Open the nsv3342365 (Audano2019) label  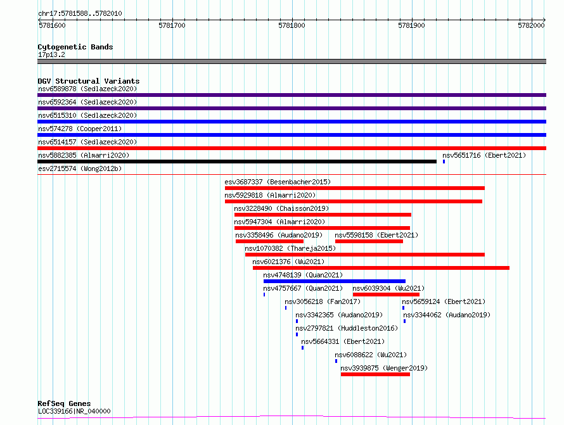(339, 315)
